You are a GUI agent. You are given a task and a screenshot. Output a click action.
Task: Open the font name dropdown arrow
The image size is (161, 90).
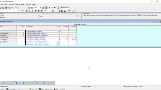(18, 11)
